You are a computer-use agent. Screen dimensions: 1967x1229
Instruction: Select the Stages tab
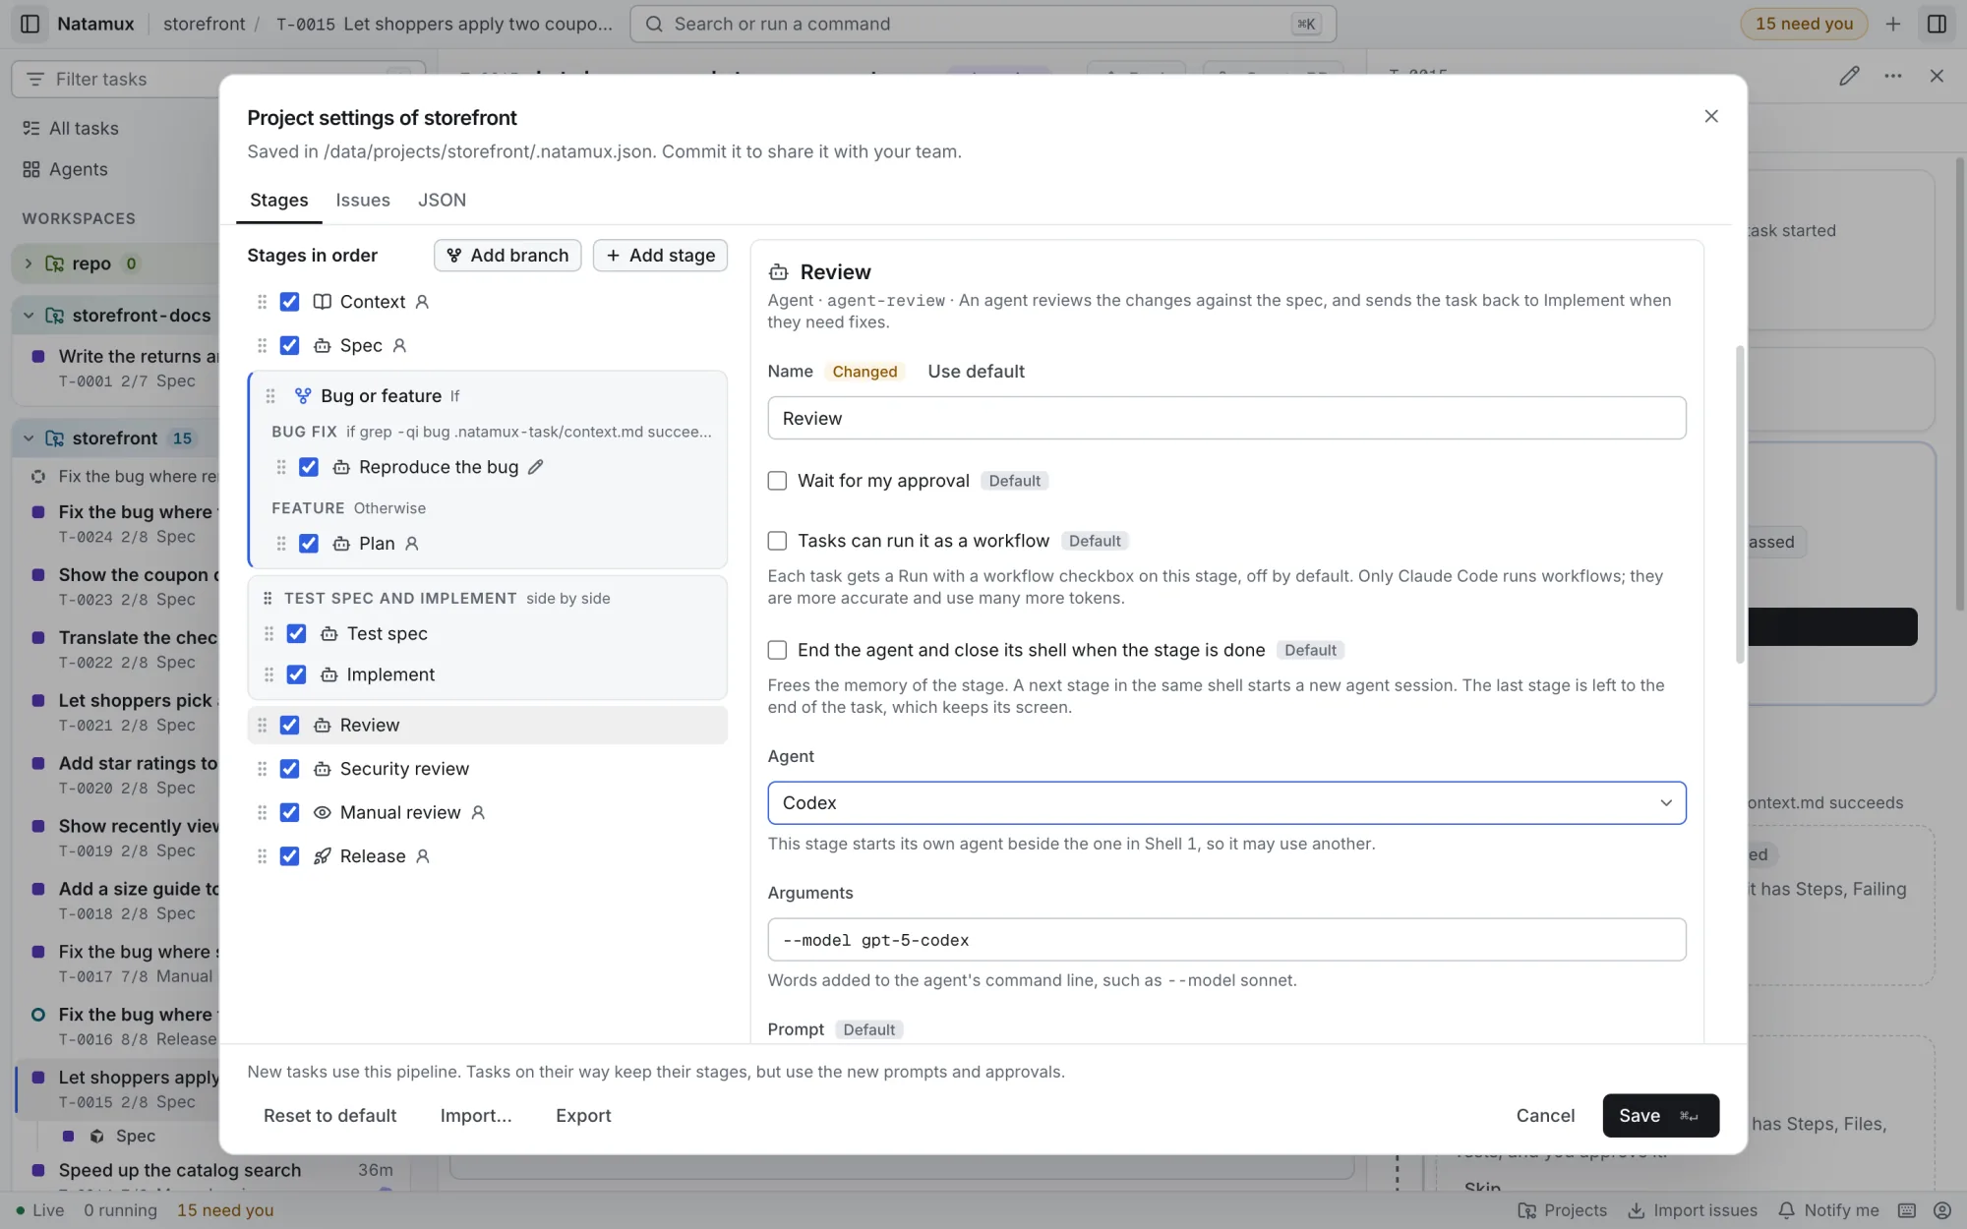[x=278, y=200]
